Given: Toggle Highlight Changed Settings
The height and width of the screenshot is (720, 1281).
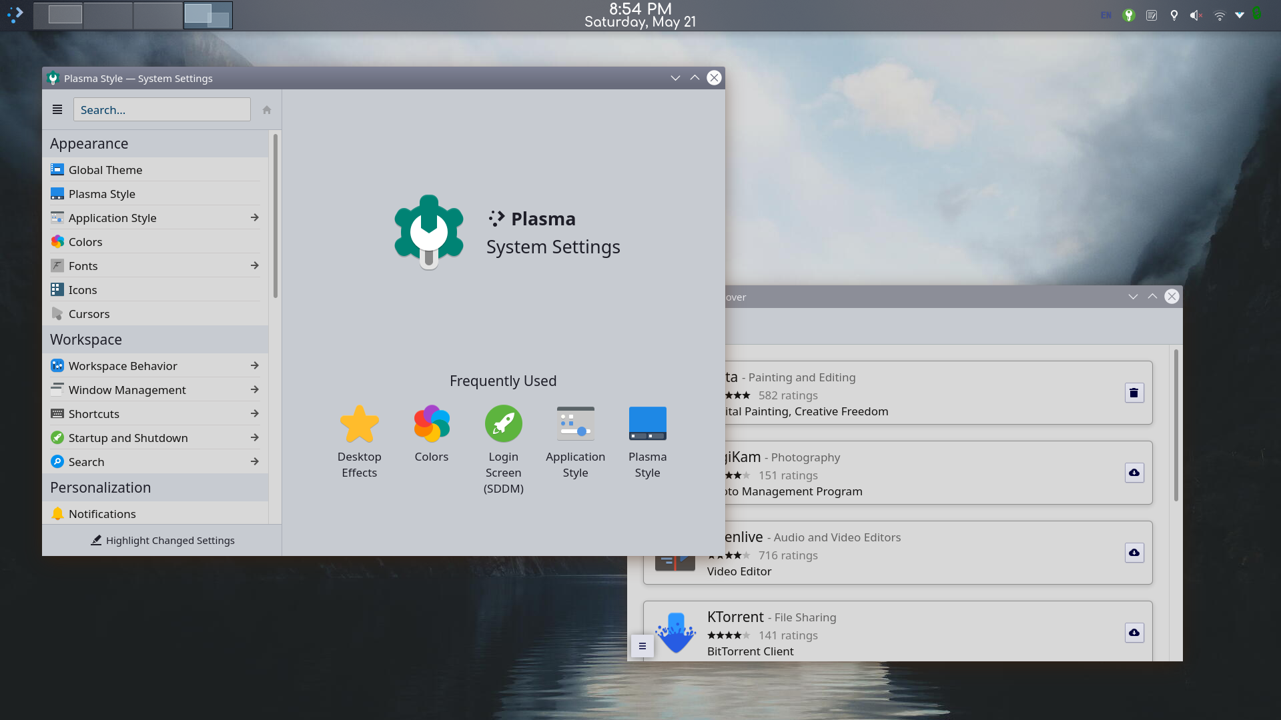Looking at the screenshot, I should click(162, 541).
